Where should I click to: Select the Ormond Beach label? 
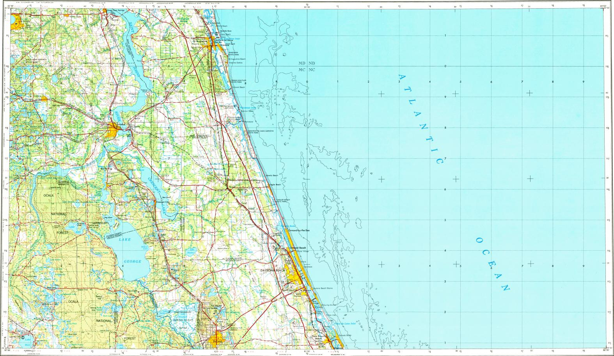(x=298, y=248)
